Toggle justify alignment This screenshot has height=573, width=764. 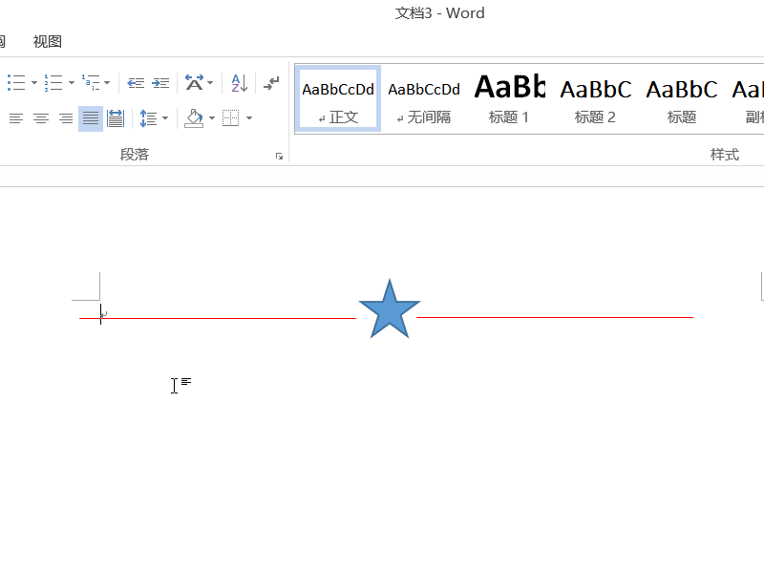tap(91, 118)
